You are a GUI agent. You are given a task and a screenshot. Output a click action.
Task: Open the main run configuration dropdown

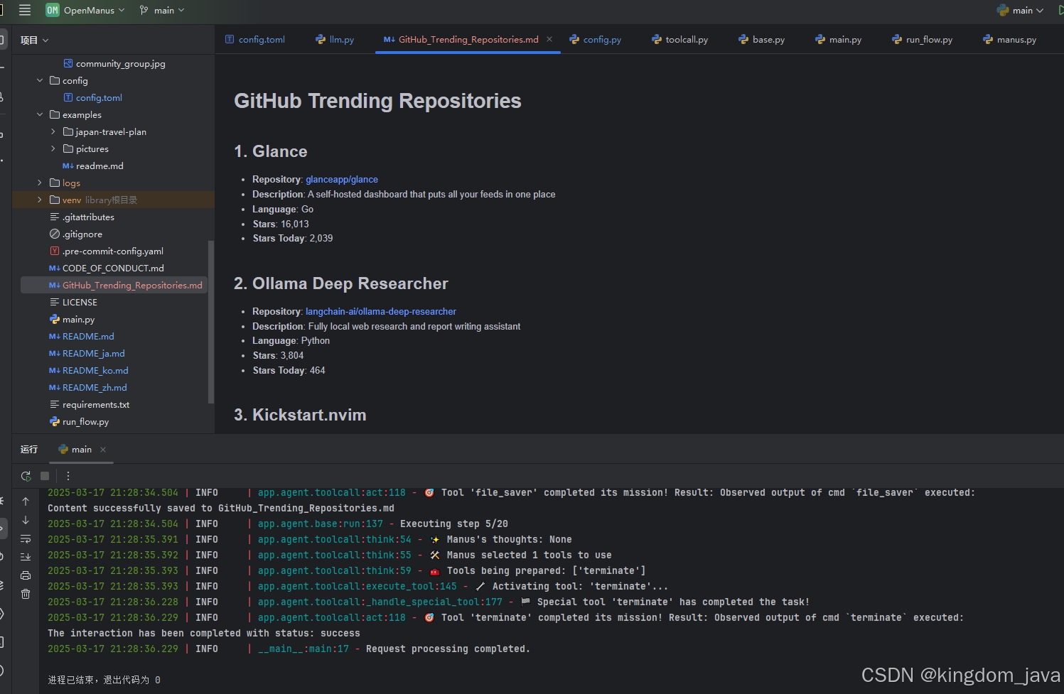[1021, 10]
